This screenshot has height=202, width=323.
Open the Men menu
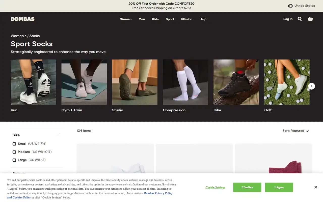[x=142, y=19]
